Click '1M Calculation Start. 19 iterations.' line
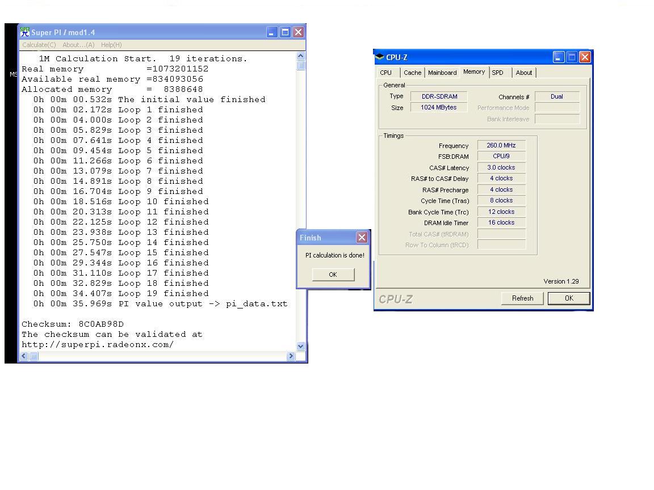Image resolution: width=654 pixels, height=490 pixels. coord(143,59)
